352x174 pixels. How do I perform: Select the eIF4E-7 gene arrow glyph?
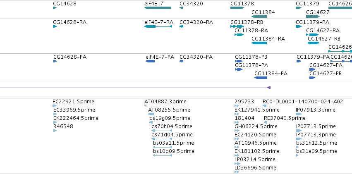[158, 8]
